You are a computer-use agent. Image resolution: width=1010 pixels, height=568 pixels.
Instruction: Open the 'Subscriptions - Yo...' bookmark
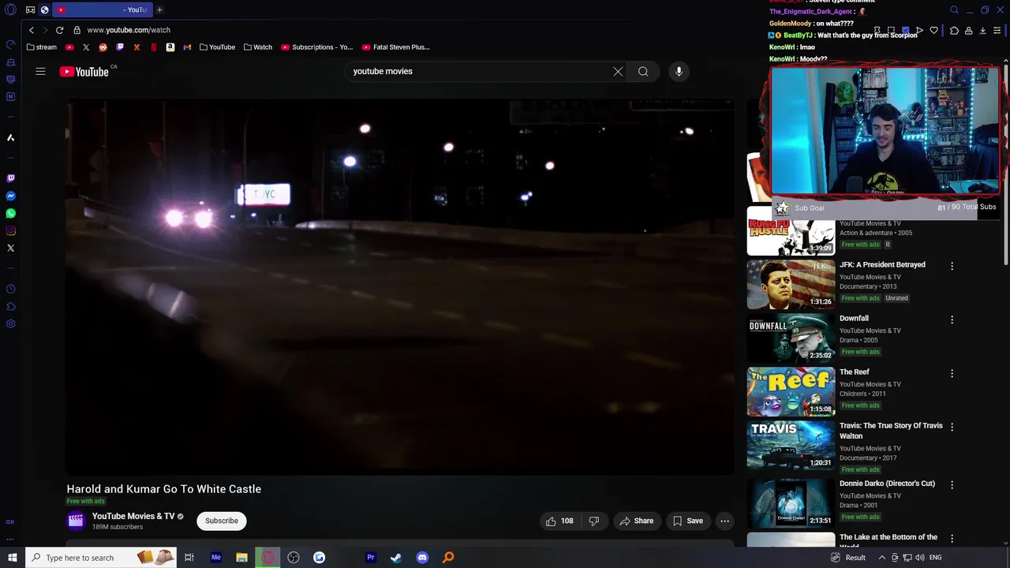(316, 47)
